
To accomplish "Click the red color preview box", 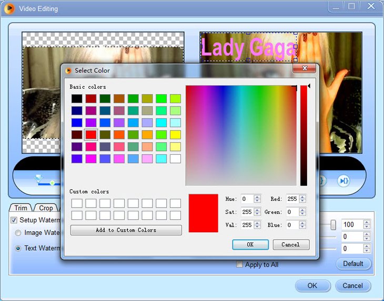I will coord(203,213).
